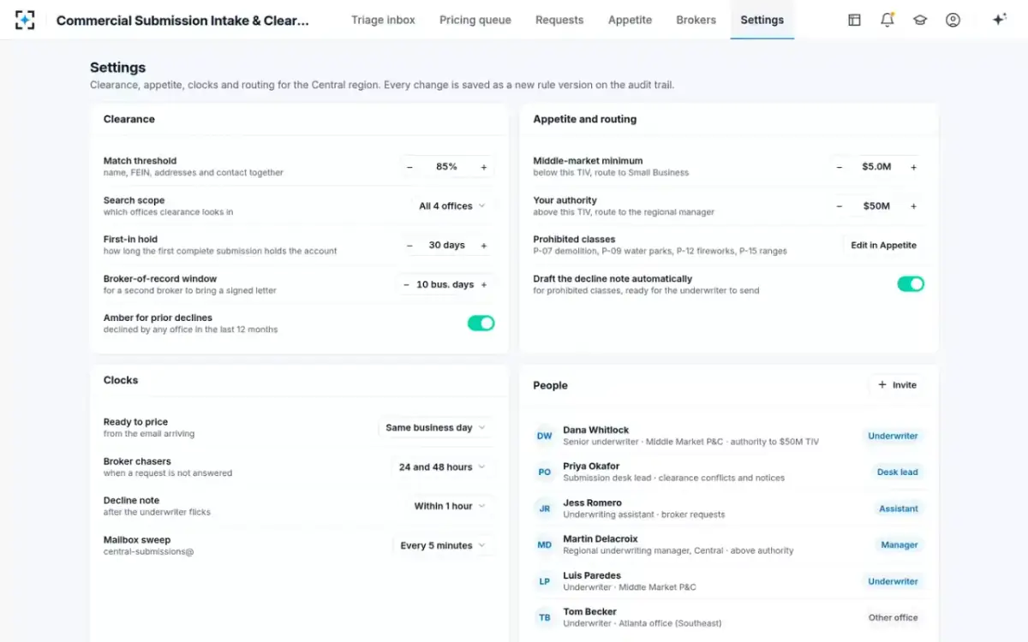Decrease First-in hold days
Image resolution: width=1028 pixels, height=642 pixels.
(410, 246)
